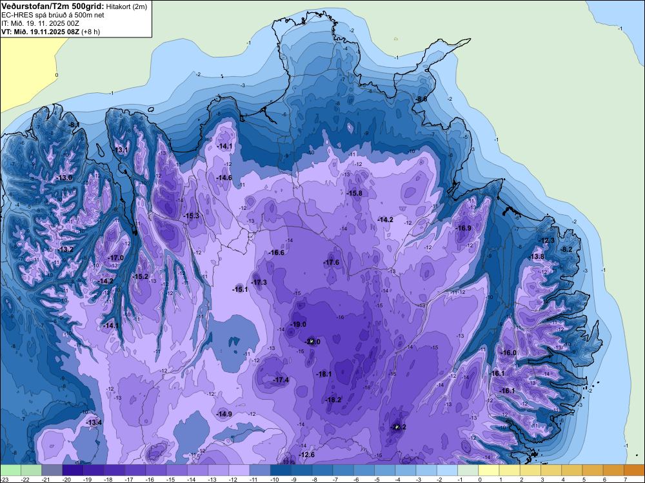645x483 pixels.
Task: Click the -12.6 temperature value
Action: (x=306, y=455)
